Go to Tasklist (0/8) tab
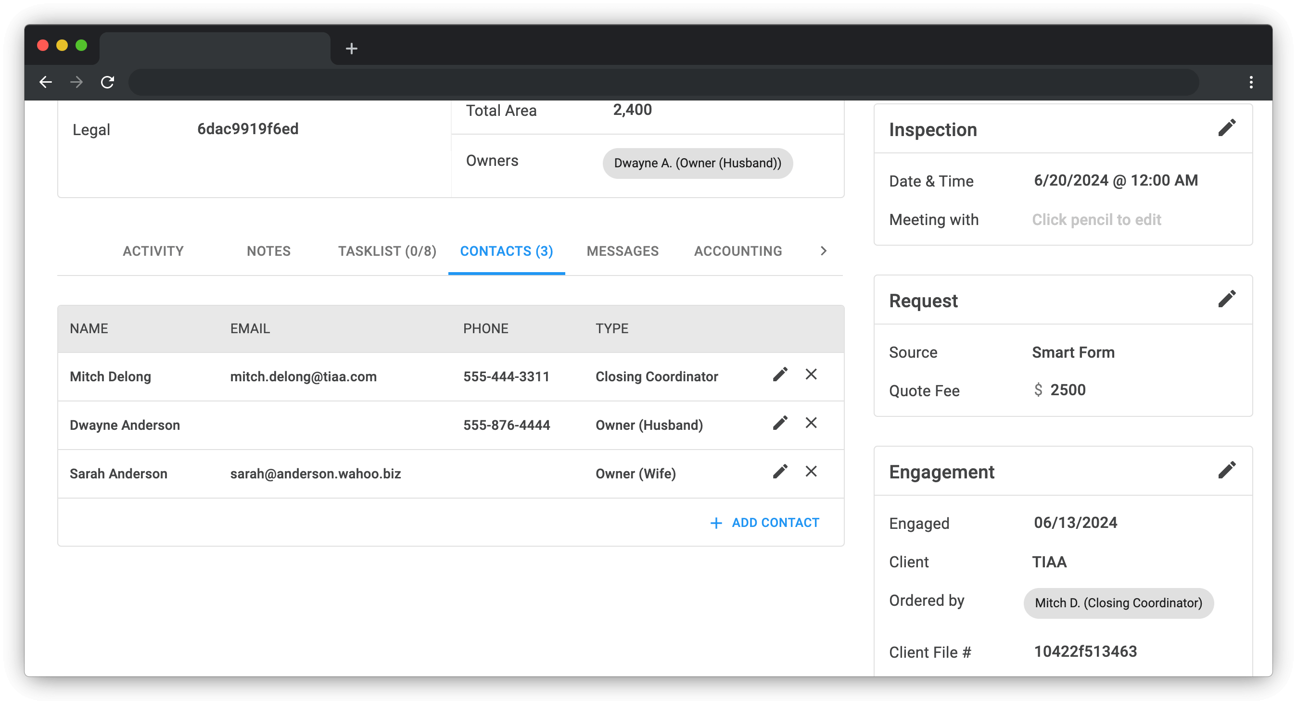Image resolution: width=1297 pixels, height=701 pixels. coord(387,251)
